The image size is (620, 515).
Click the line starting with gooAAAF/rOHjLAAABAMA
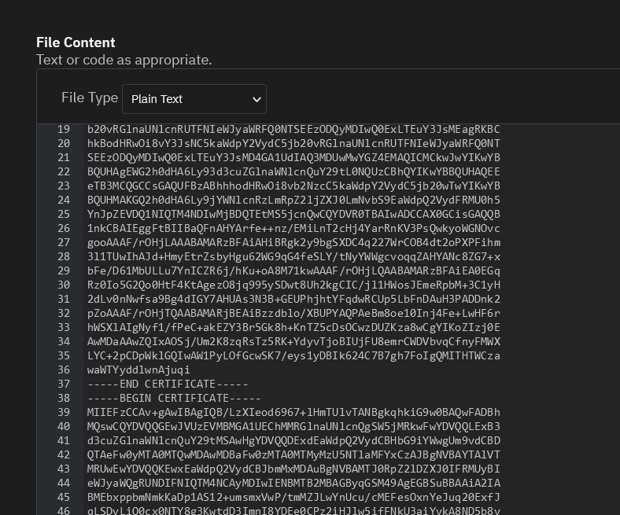click(293, 242)
